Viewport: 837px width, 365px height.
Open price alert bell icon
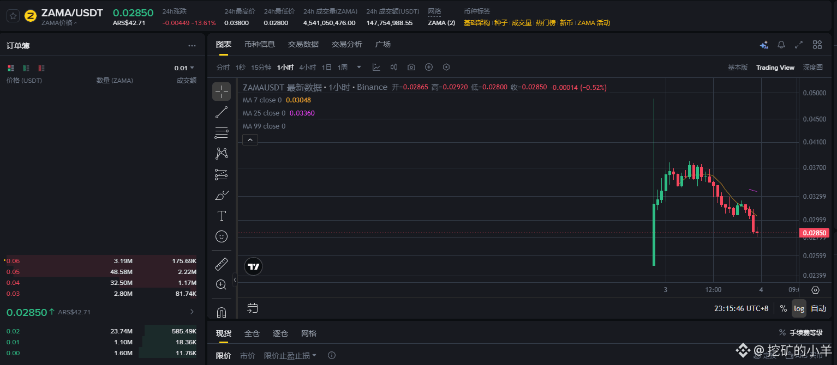781,45
